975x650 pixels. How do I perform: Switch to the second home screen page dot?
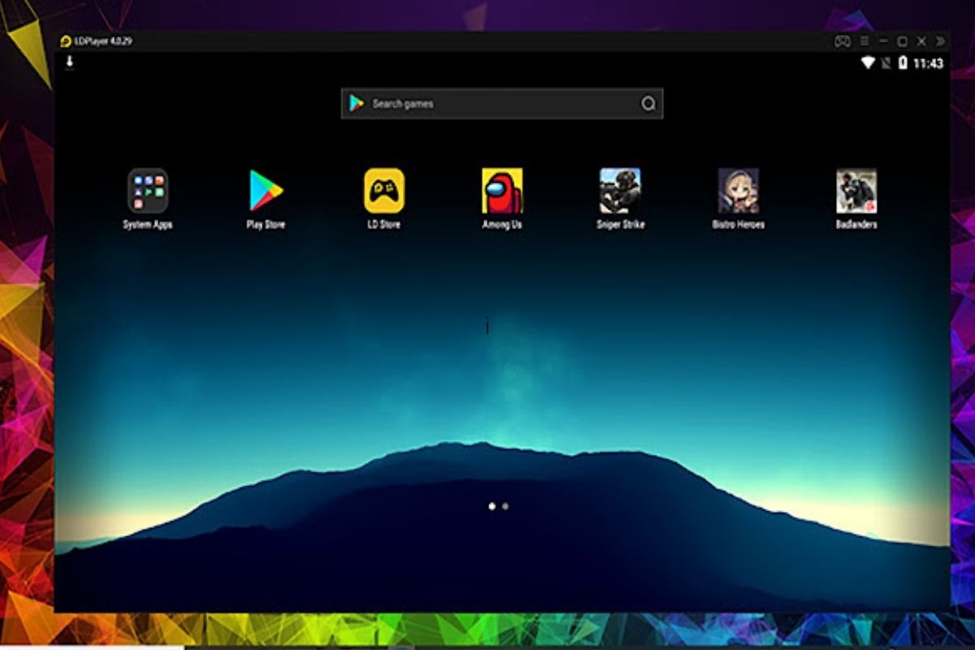pos(505,506)
